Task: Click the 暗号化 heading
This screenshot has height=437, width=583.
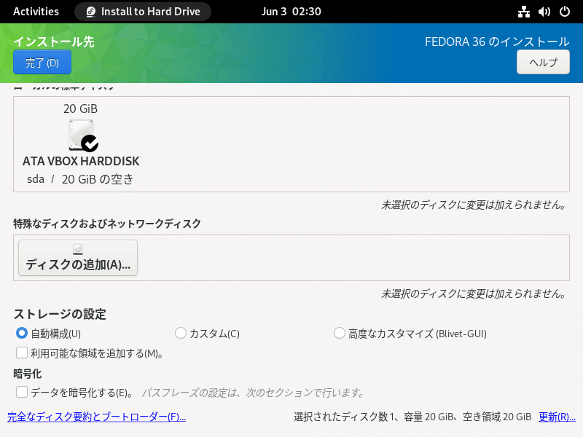Action: (28, 374)
